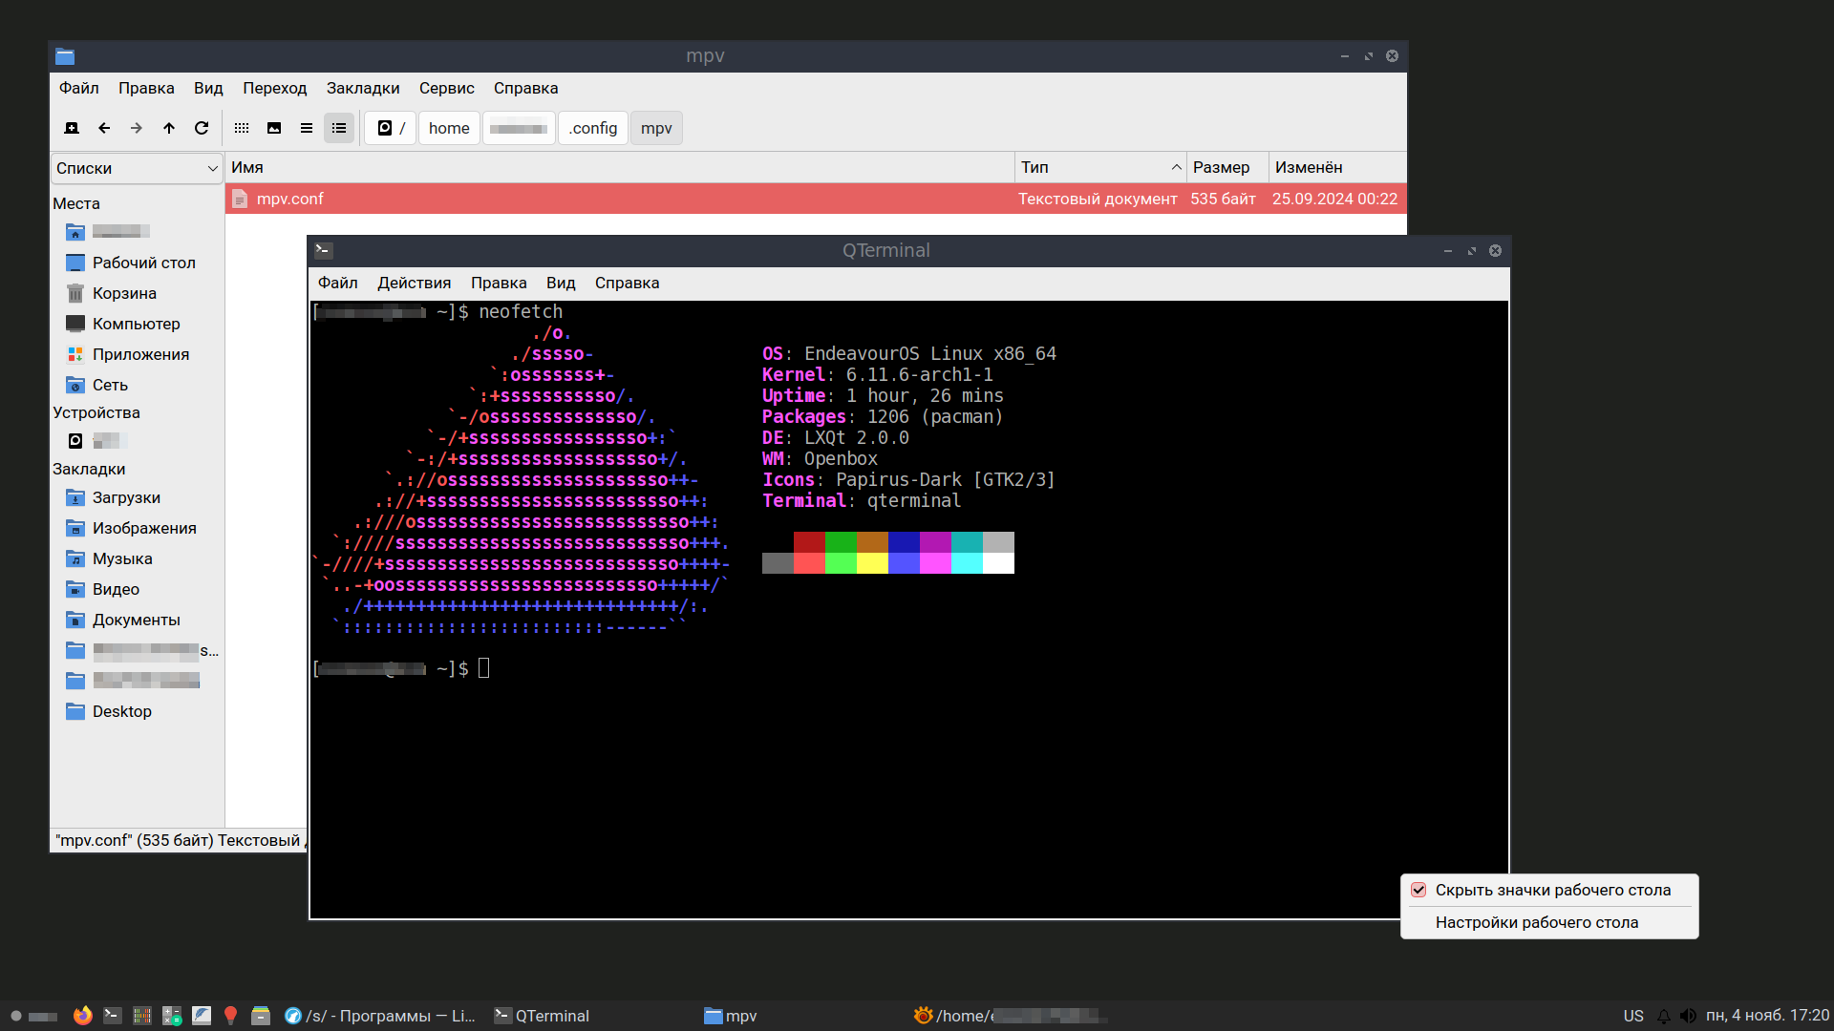
Task: Reload folder with the refresh icon
Action: coord(202,128)
